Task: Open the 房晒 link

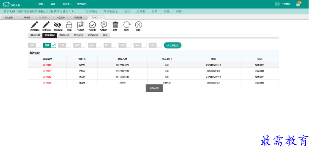Action: [x=155, y=11]
